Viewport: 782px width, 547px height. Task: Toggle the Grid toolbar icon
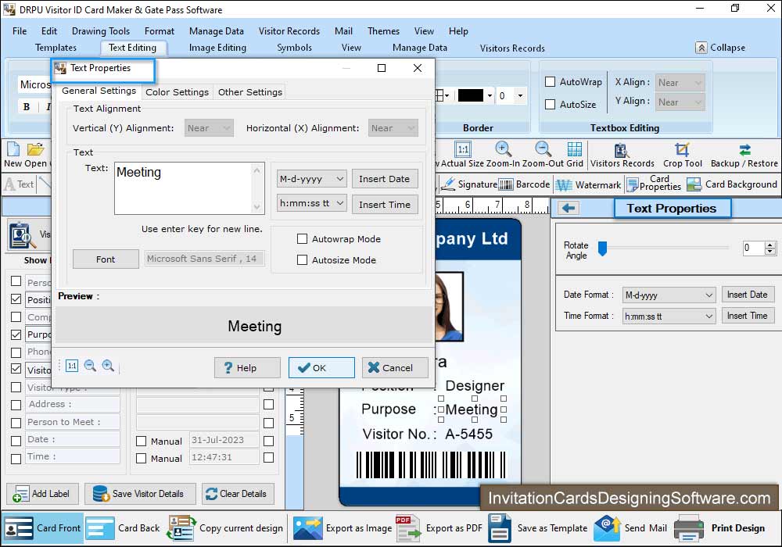tap(575, 149)
